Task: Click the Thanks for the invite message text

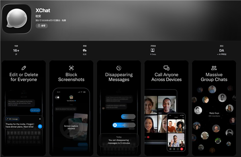Action: tap(20, 125)
